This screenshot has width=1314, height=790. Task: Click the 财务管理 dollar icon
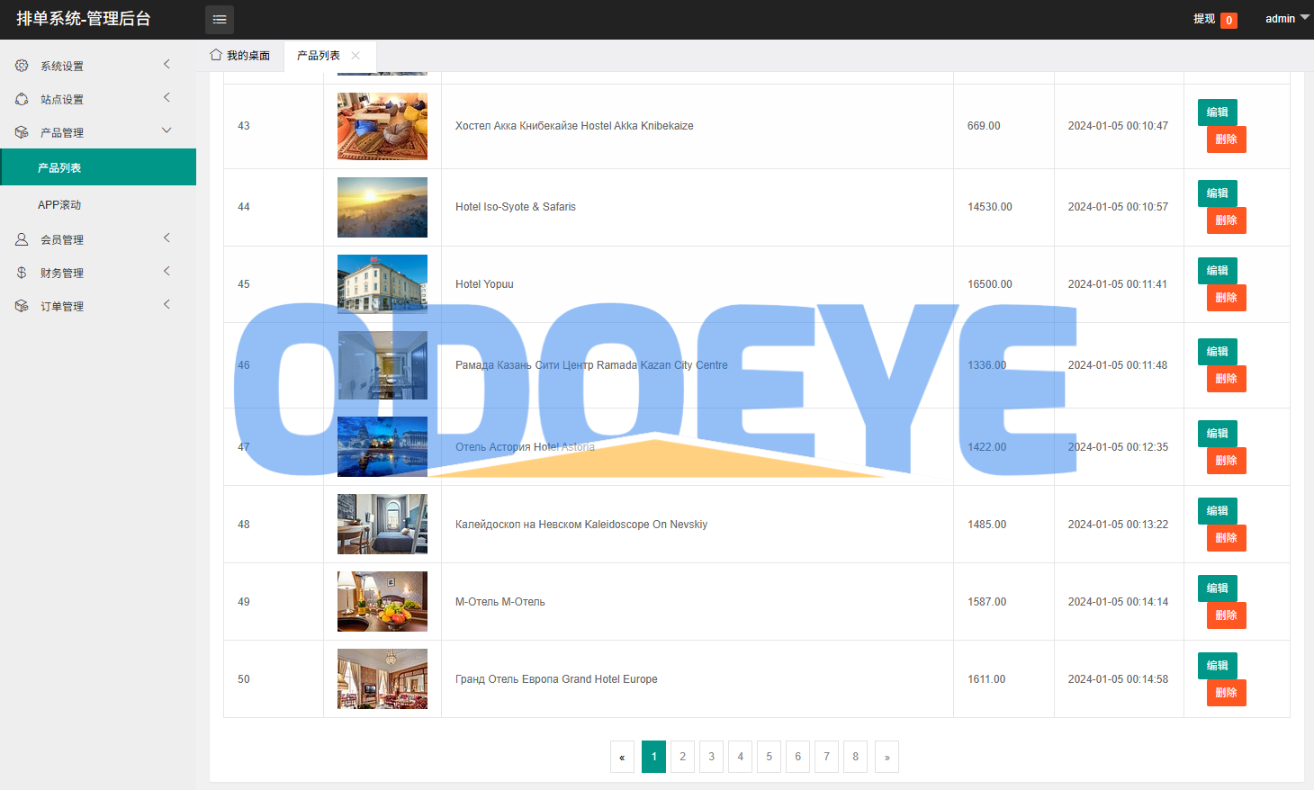(22, 273)
